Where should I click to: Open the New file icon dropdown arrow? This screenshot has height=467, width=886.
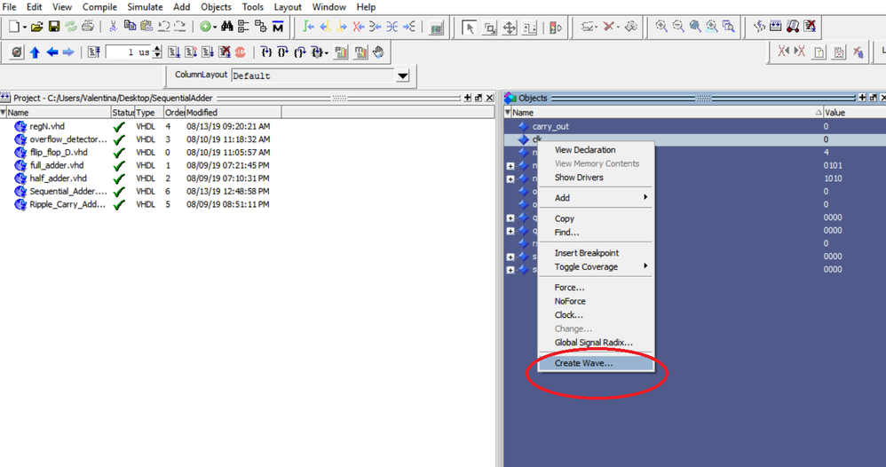pos(24,28)
